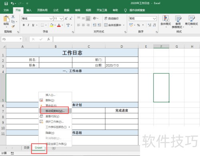
Task: Click the fill color bucket icon
Action: 52,25
